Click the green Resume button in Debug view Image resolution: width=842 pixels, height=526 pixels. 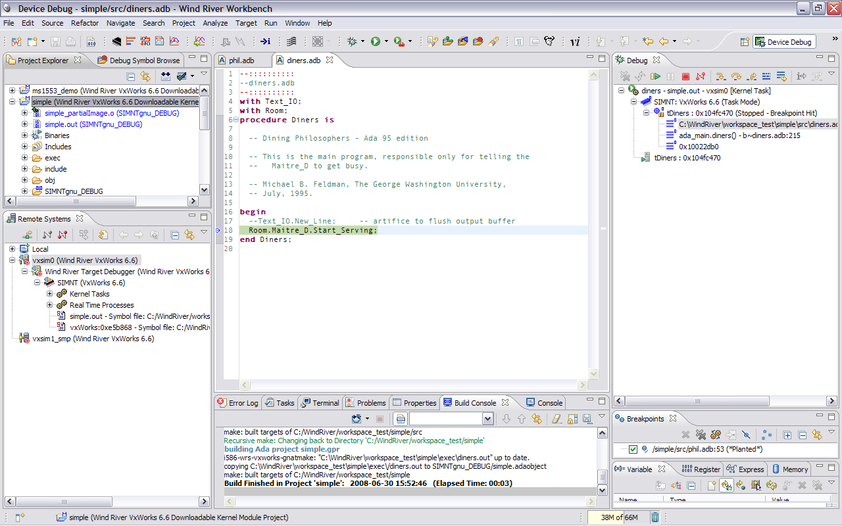pyautogui.click(x=655, y=76)
